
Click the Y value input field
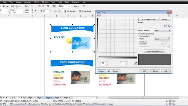pyautogui.click(x=122, y=63)
